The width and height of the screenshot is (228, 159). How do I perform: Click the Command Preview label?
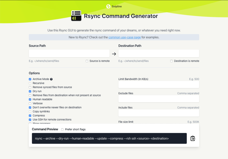click(45, 129)
